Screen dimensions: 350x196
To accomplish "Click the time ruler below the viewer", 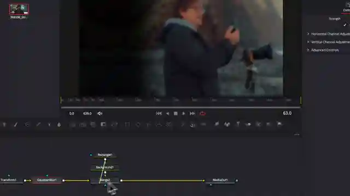I will [181, 100].
